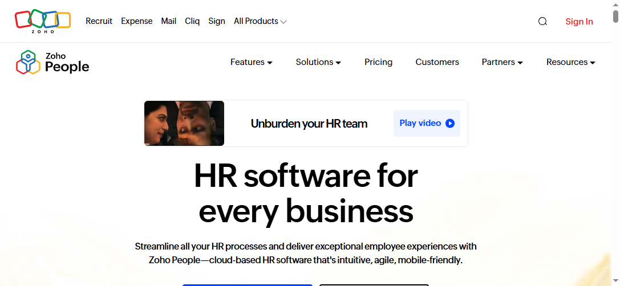The height and width of the screenshot is (286, 620).
Task: Open the Cliq product link
Action: [x=192, y=21]
